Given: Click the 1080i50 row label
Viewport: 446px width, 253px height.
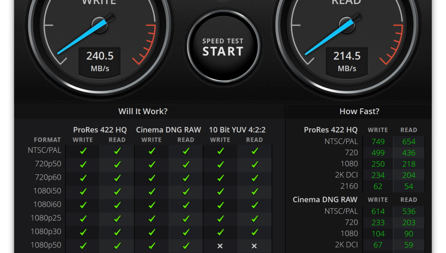Looking at the screenshot, I should pyautogui.click(x=47, y=191).
